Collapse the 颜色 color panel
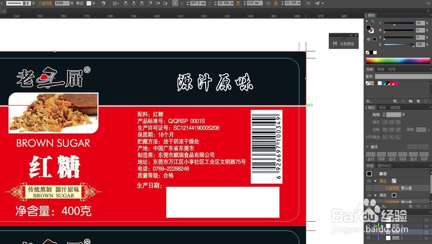Screen dimensions: 432x244 click(366, 15)
